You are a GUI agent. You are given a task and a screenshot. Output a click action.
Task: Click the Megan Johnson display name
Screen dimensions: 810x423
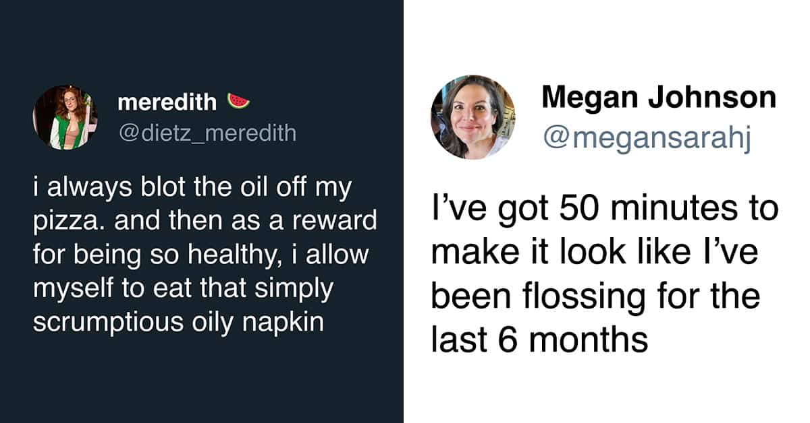[659, 99]
